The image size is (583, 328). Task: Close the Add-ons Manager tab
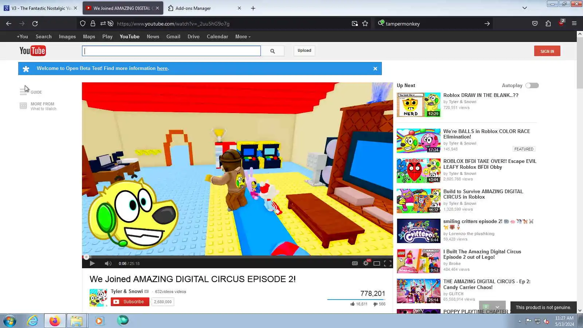coord(239,8)
